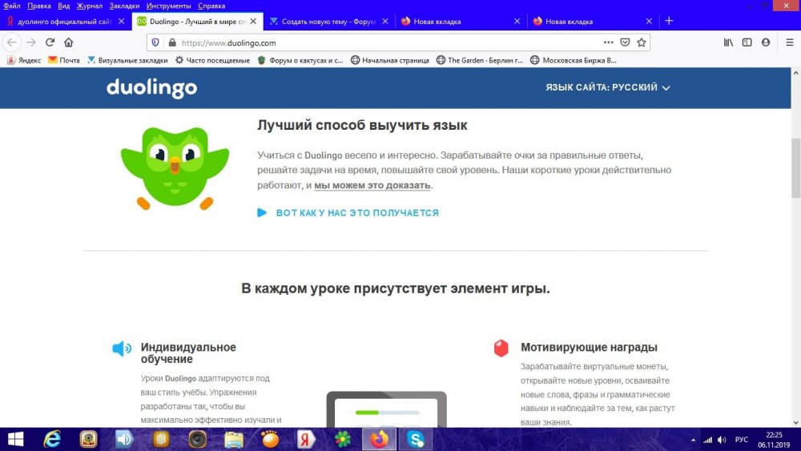
Task: Open page actions three-dot menu in address bar
Action: click(x=609, y=42)
